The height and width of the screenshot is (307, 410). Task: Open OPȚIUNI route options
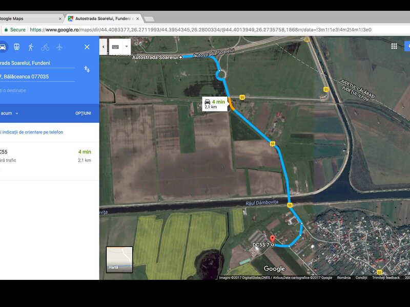coord(83,113)
